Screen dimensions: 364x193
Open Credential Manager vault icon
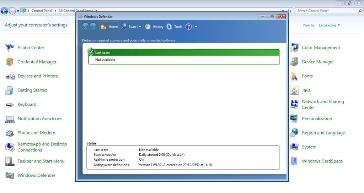[10, 62]
